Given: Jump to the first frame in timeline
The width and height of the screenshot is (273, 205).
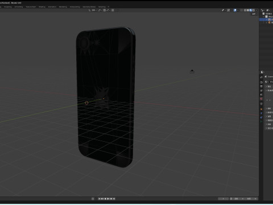Looking at the screenshot, I should tap(100, 199).
